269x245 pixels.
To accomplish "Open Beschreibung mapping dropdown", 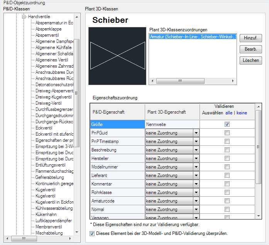I will [196, 150].
